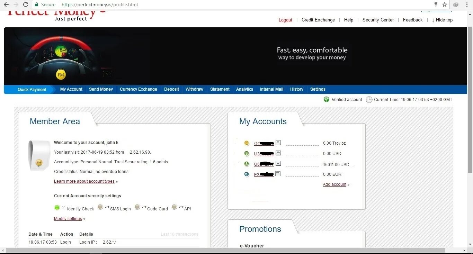
Task: Open Analytics section
Action: tap(244, 89)
